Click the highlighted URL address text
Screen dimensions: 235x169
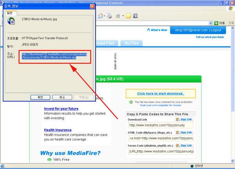pos(54,56)
